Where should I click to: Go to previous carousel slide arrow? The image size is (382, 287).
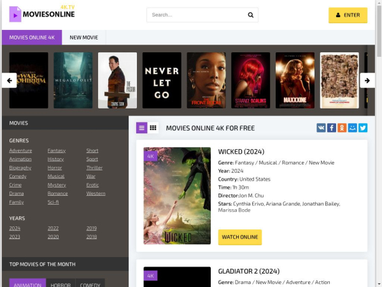point(10,80)
